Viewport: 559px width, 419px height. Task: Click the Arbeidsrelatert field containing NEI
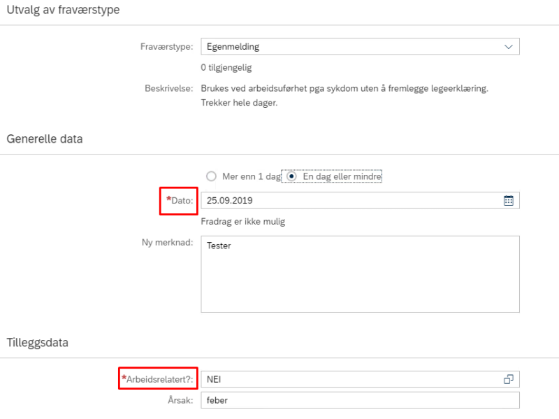tap(360, 379)
